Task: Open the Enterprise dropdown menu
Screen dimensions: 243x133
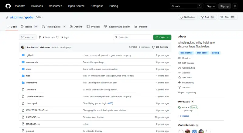Action: click(x=98, y=6)
